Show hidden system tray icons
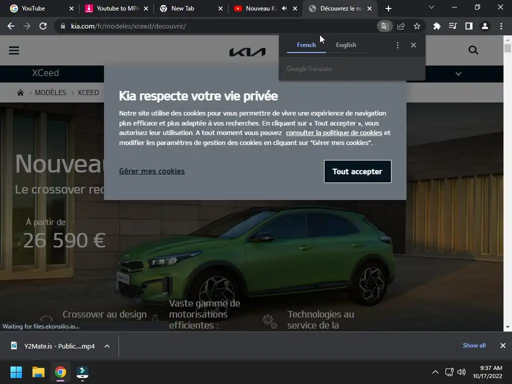Screen dimensions: 512x384 (435, 372)
